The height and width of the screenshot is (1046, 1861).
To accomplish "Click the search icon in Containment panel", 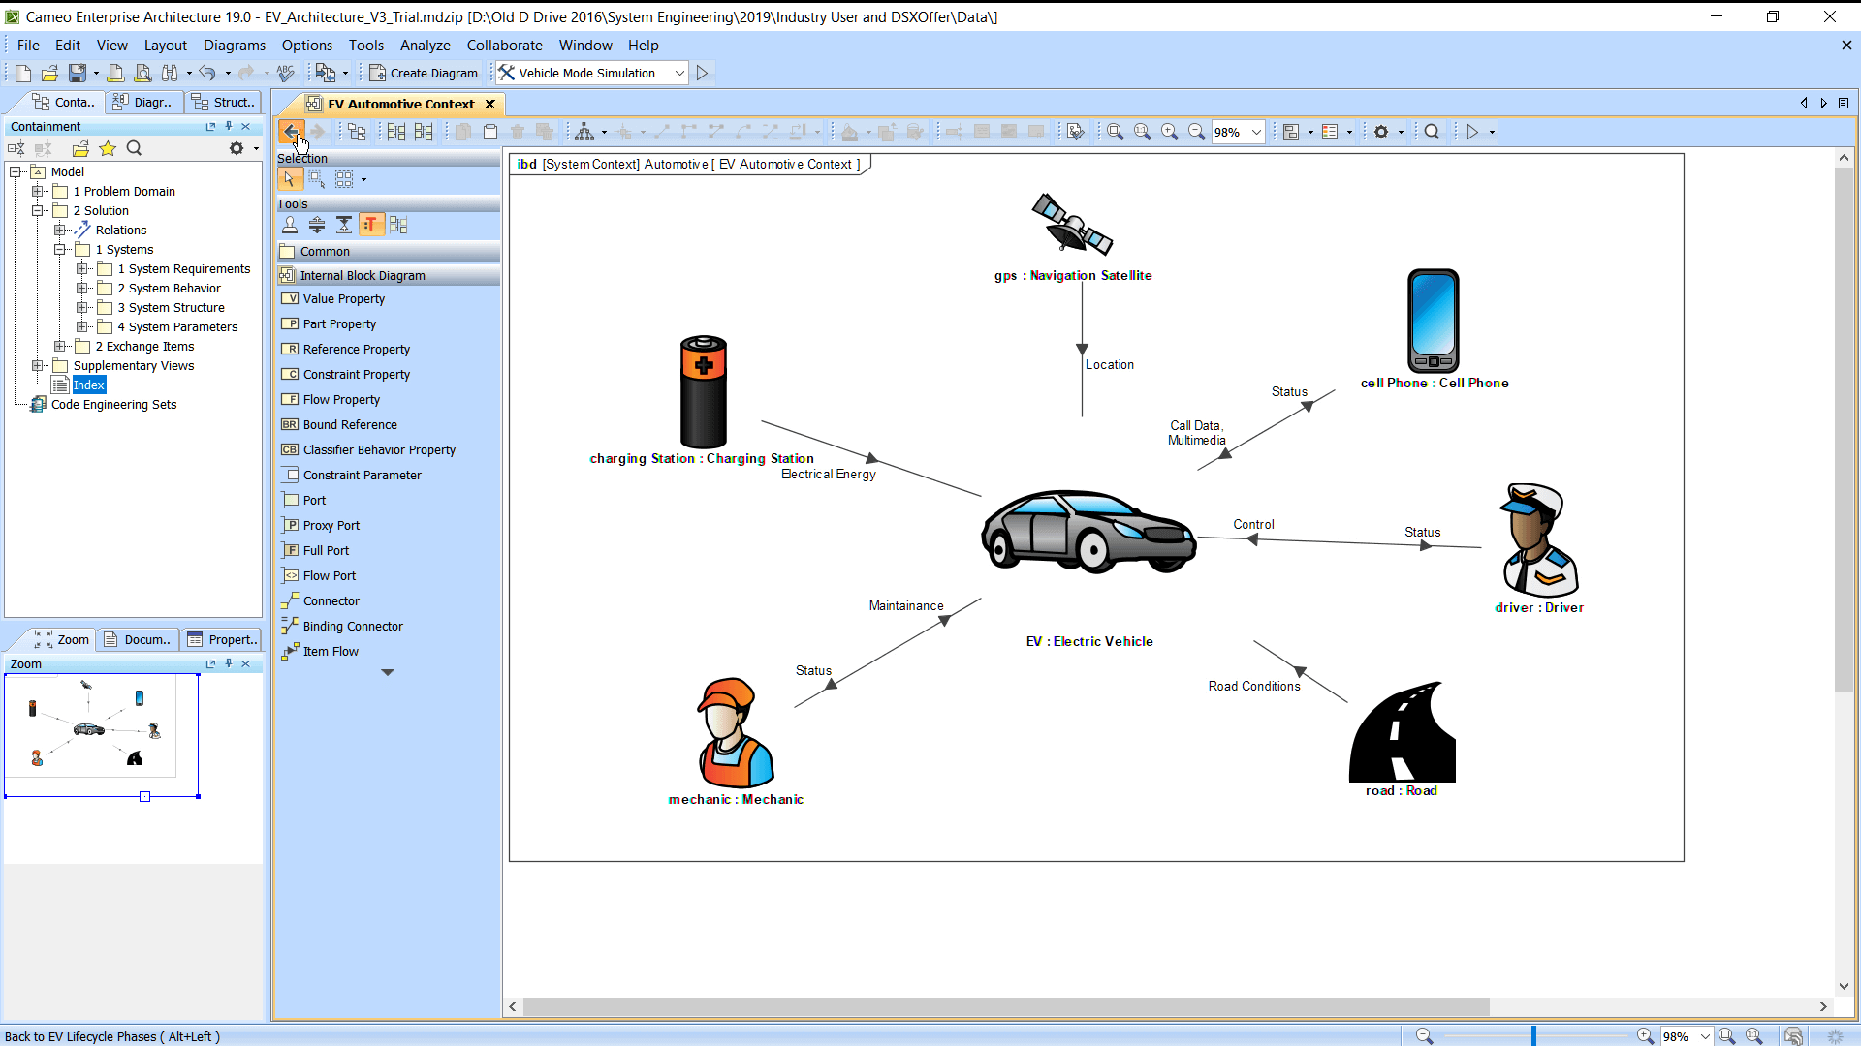I will (x=135, y=148).
